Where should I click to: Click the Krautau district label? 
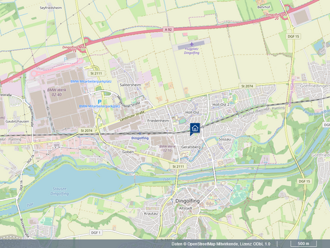point(150,213)
